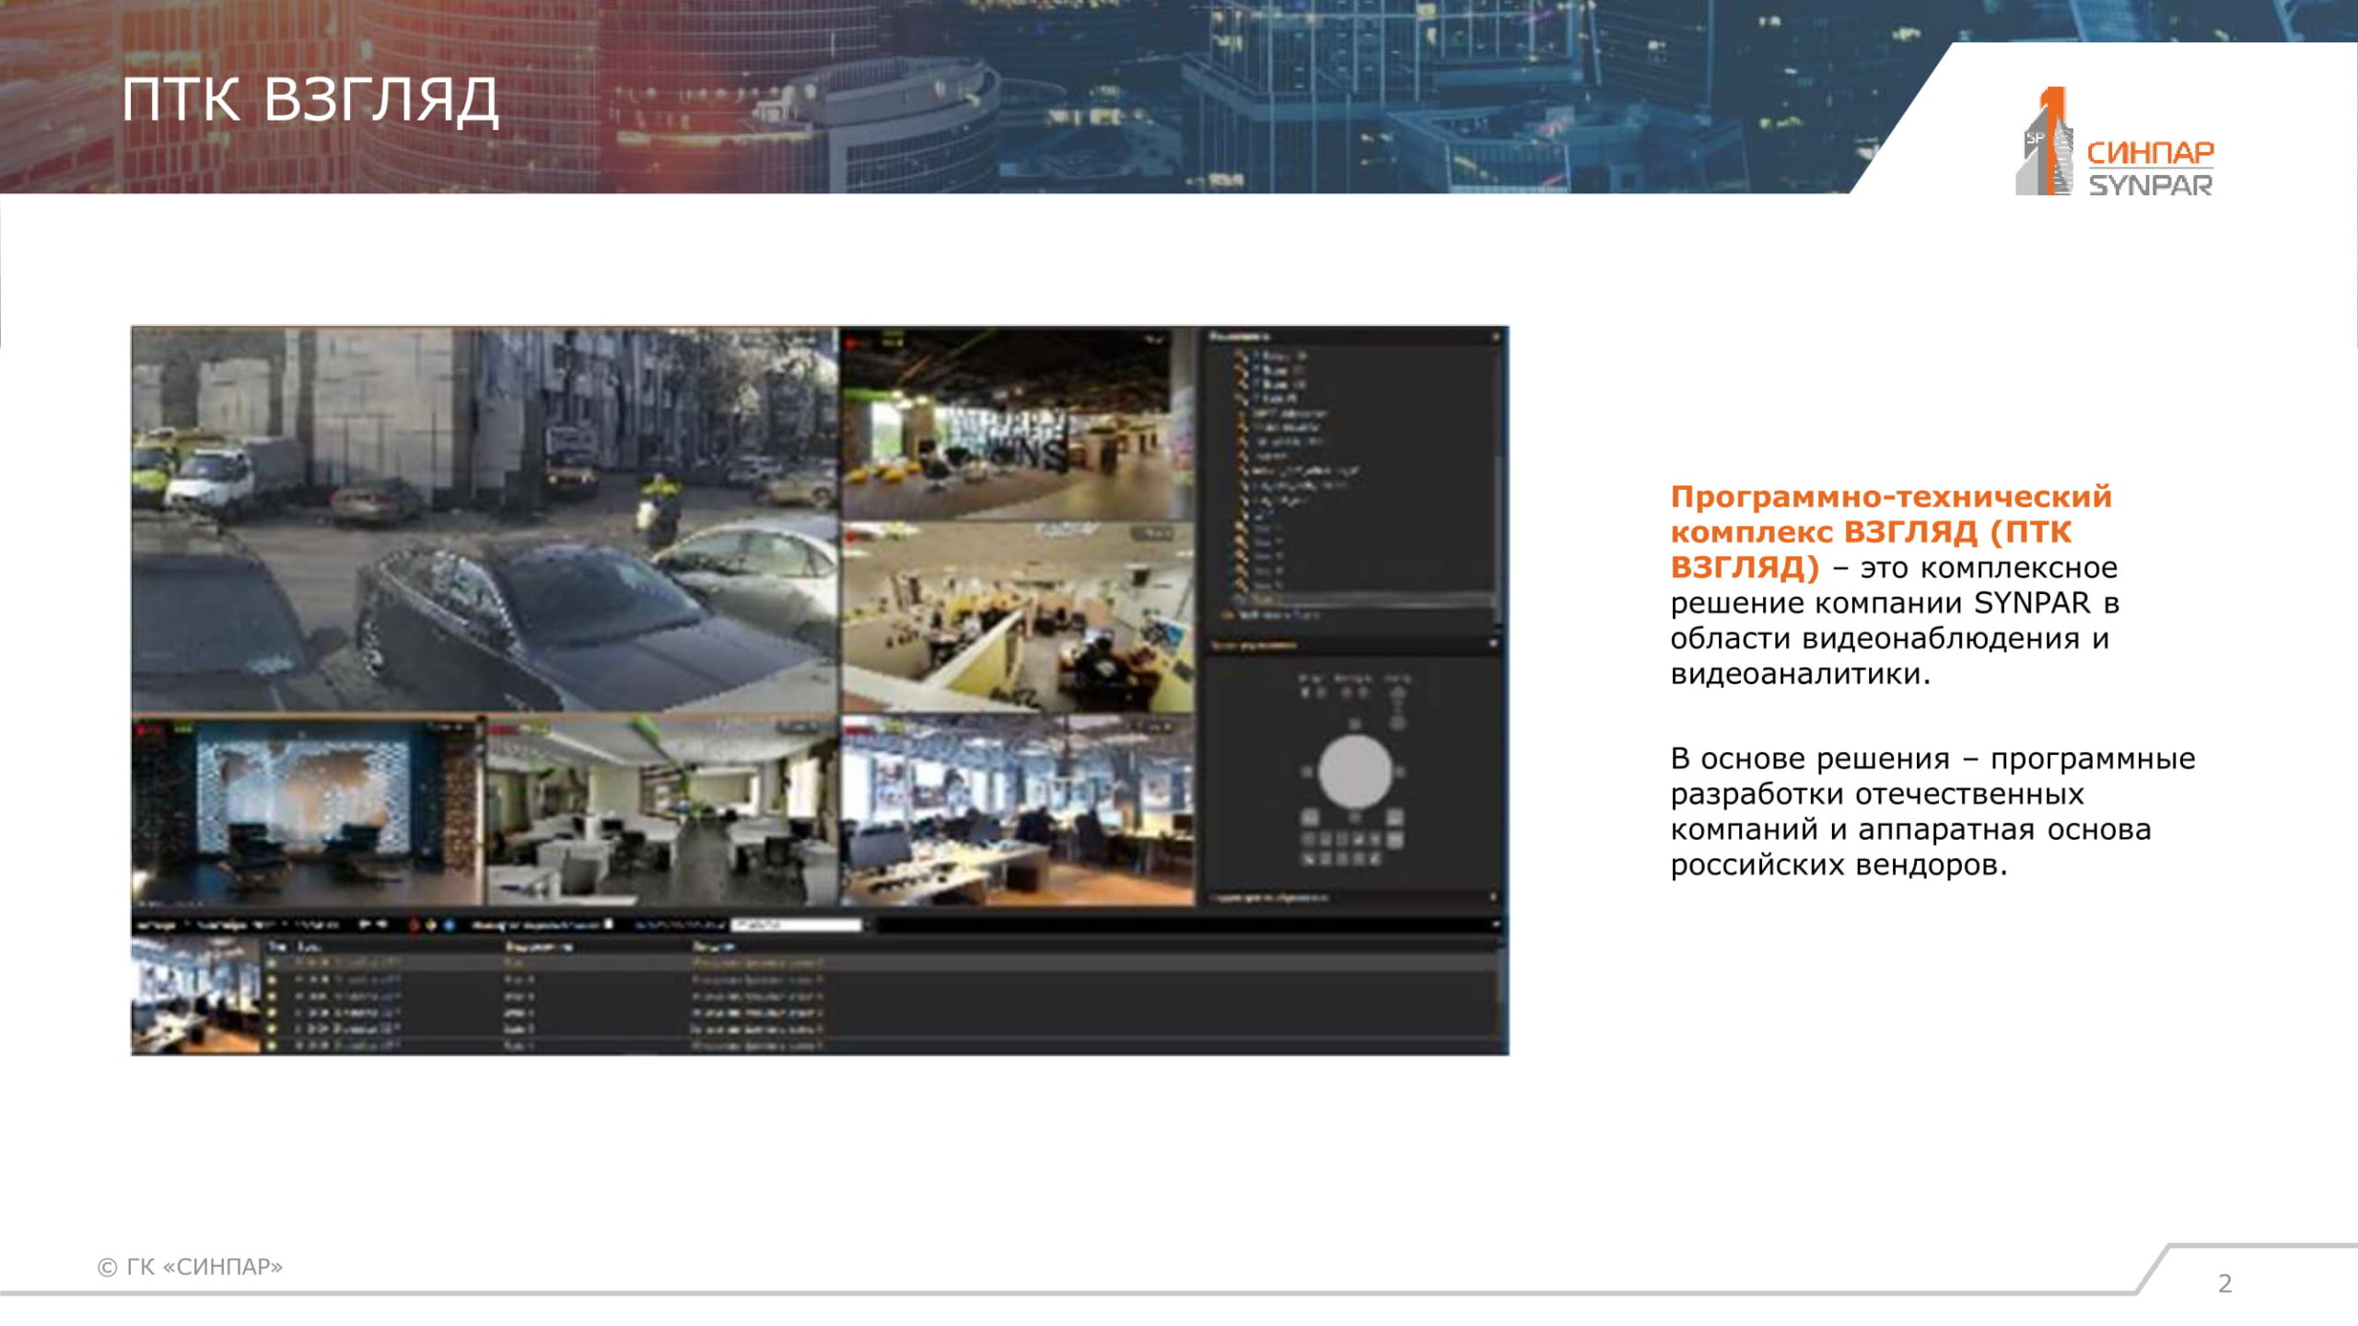Toggle the checkbox in the event log toolbar
This screenshot has height=1326, width=2358.
click(x=608, y=924)
